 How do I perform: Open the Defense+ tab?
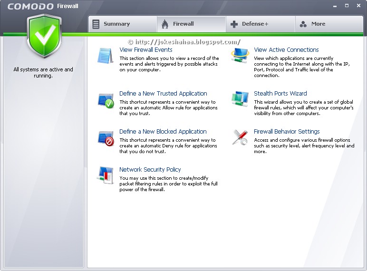pos(261,24)
